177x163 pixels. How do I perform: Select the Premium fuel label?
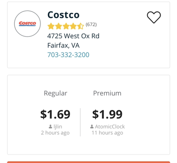107,93
